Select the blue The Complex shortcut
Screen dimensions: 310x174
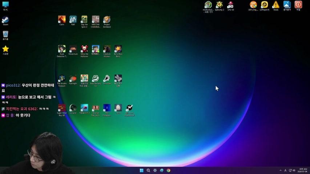click(107, 110)
